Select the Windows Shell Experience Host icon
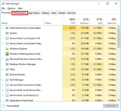Image resolution: width=121 pixels, height=111 pixels. (7, 54)
